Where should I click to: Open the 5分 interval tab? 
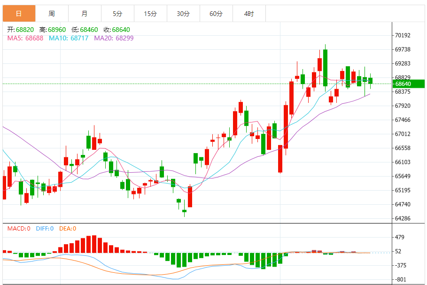[117, 13]
